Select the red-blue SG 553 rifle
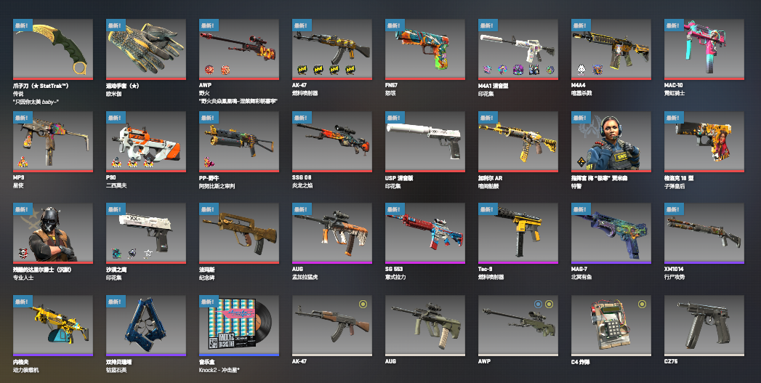 tap(425, 233)
